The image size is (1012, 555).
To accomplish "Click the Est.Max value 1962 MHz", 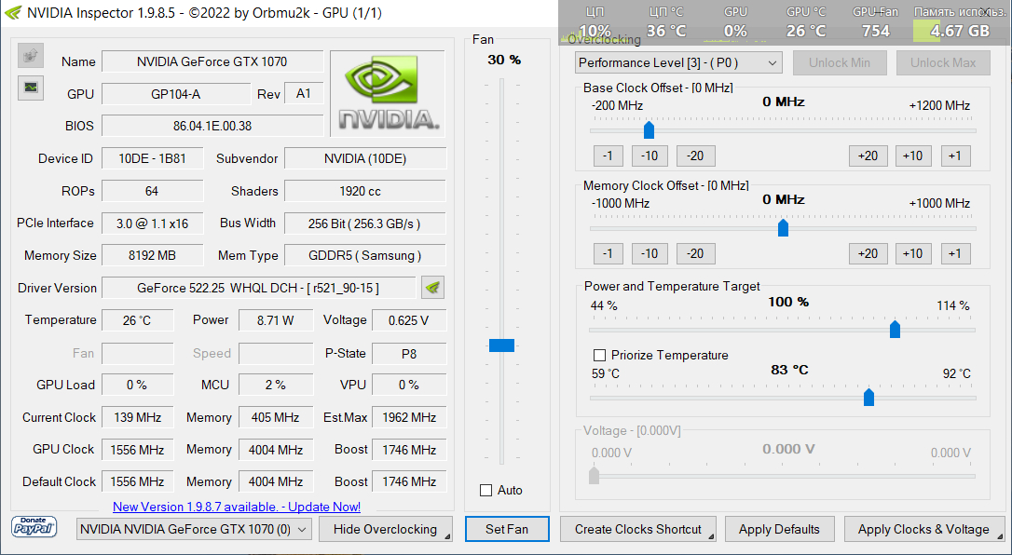I will 408,418.
